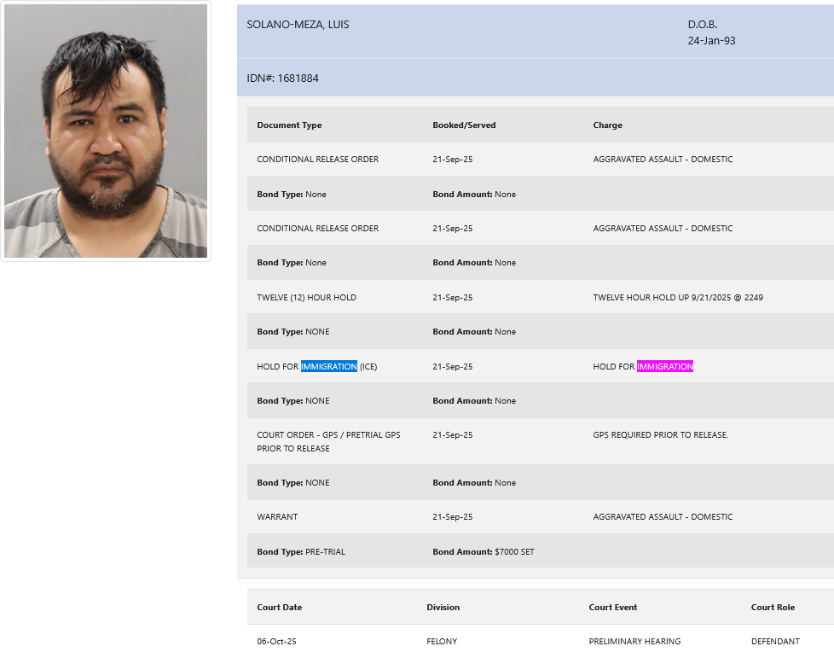The width and height of the screenshot is (834, 652).
Task: Select the 24-Jan-93 date of birth
Action: (x=711, y=40)
